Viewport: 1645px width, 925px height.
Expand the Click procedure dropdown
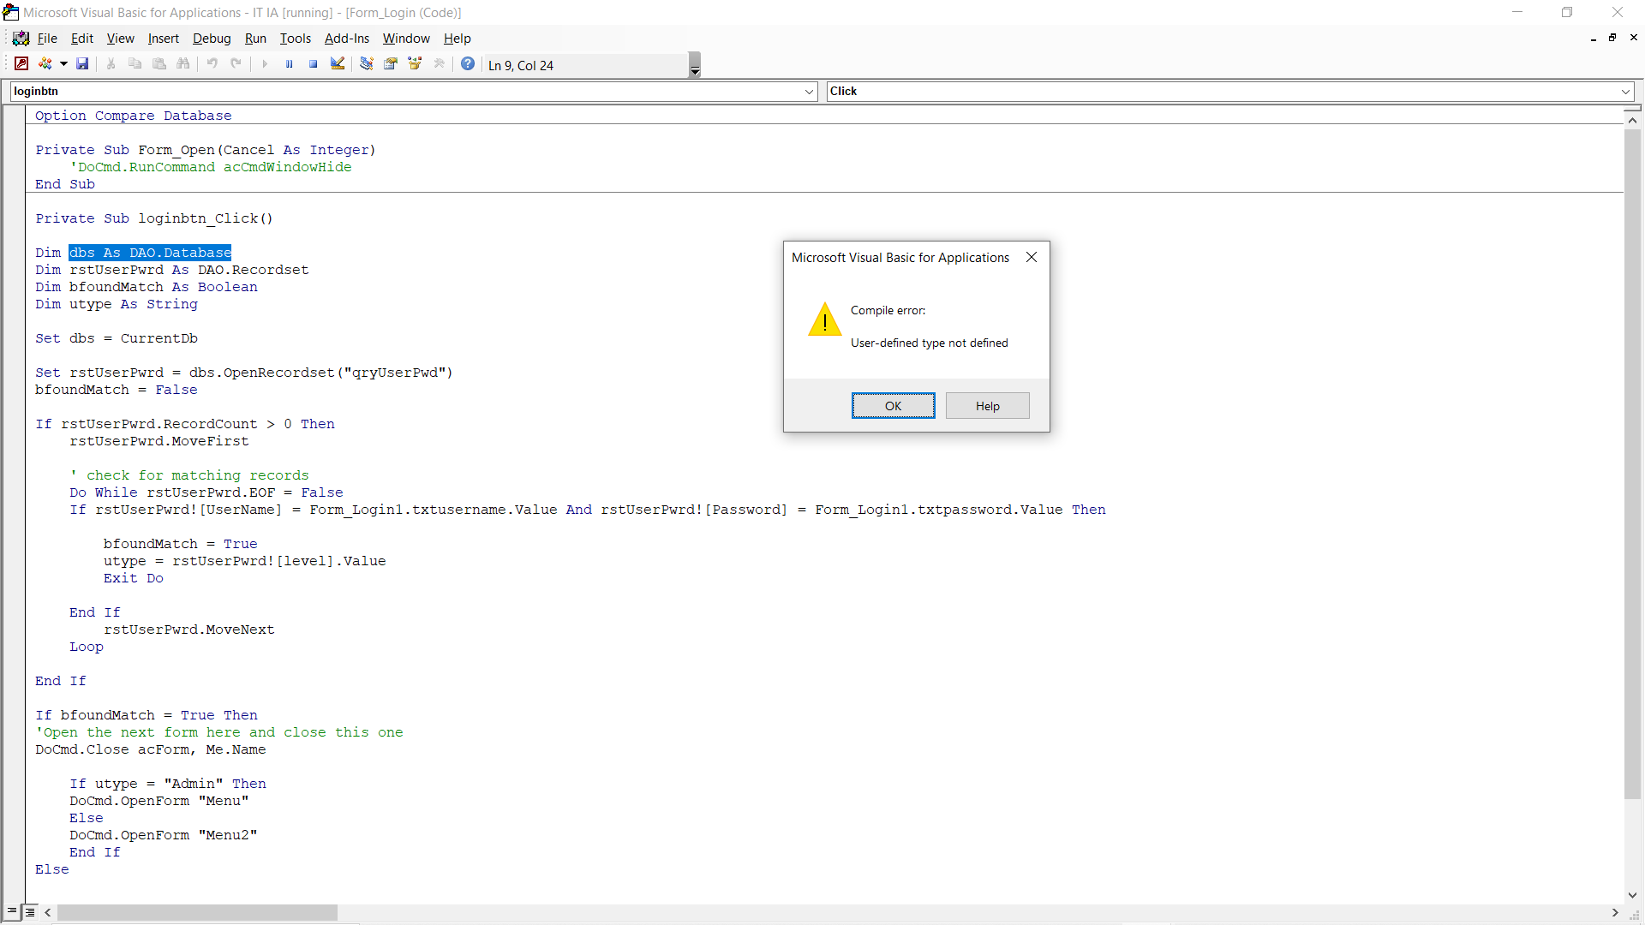(1625, 92)
